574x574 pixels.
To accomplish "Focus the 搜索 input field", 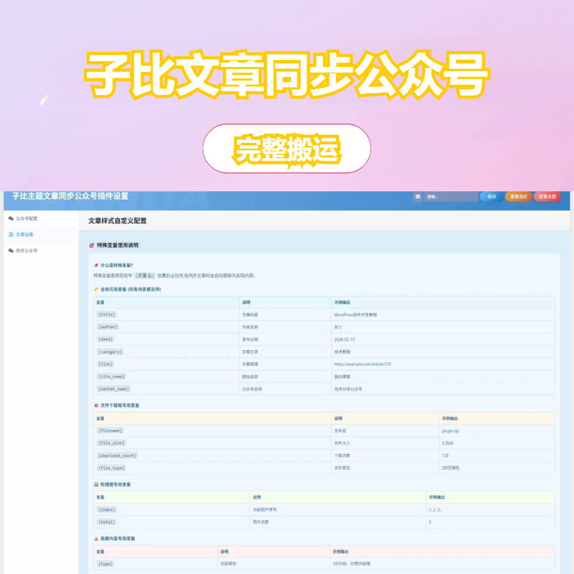I will pyautogui.click(x=451, y=196).
